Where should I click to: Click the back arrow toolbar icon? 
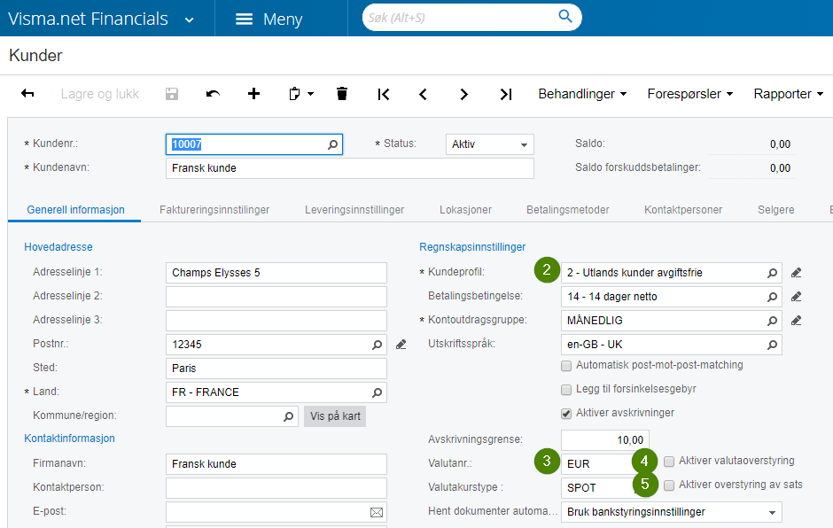pos(27,94)
